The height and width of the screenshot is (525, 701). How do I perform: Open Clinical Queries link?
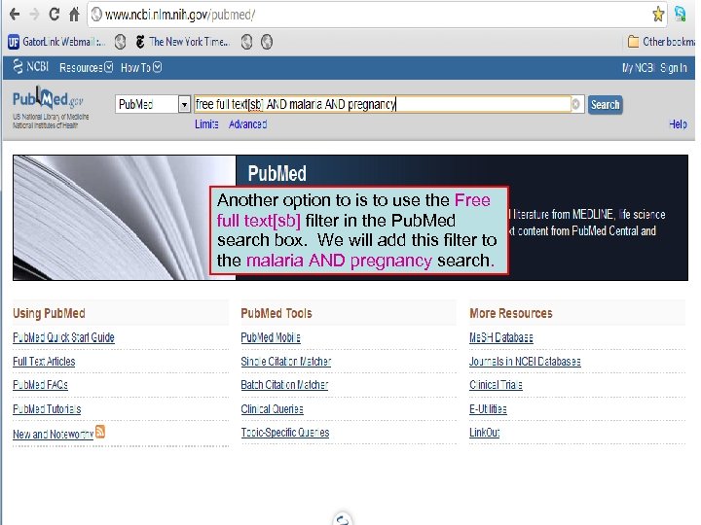[x=272, y=409]
